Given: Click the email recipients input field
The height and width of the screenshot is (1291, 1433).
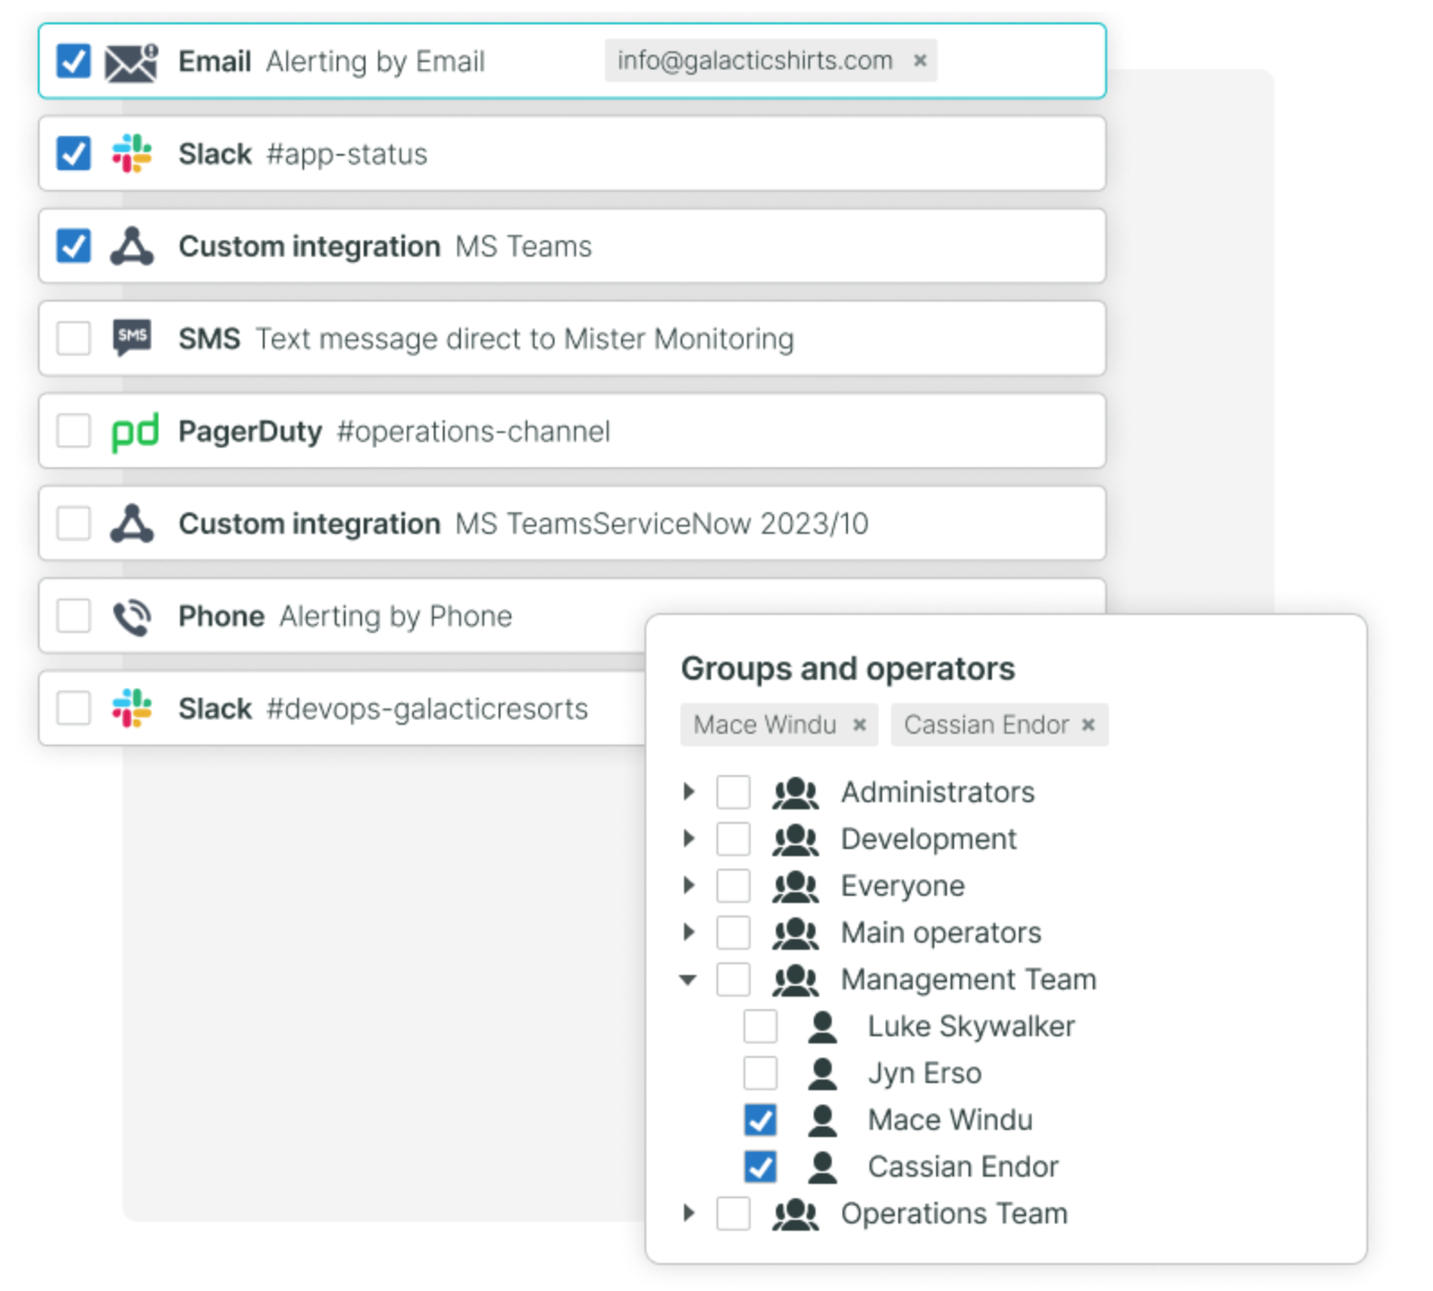Looking at the screenshot, I should click(1017, 61).
